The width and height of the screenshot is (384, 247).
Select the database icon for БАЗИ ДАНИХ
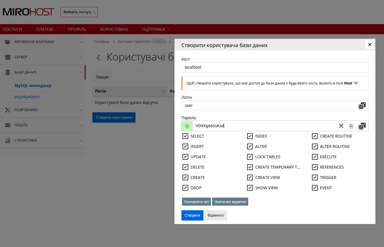click(7, 72)
